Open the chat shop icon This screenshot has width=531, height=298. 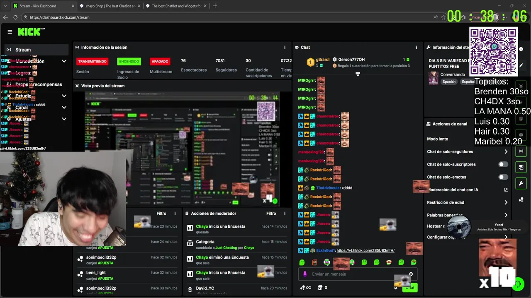pyautogui.click(x=320, y=288)
